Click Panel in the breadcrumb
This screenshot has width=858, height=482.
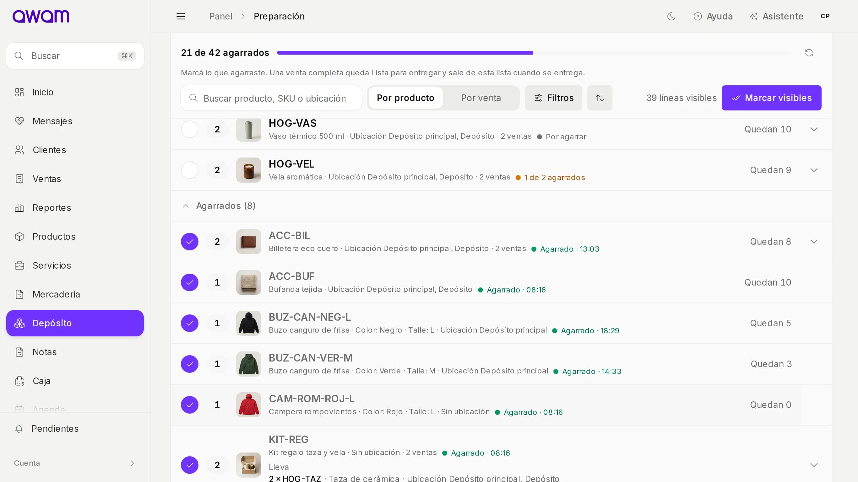(220, 16)
